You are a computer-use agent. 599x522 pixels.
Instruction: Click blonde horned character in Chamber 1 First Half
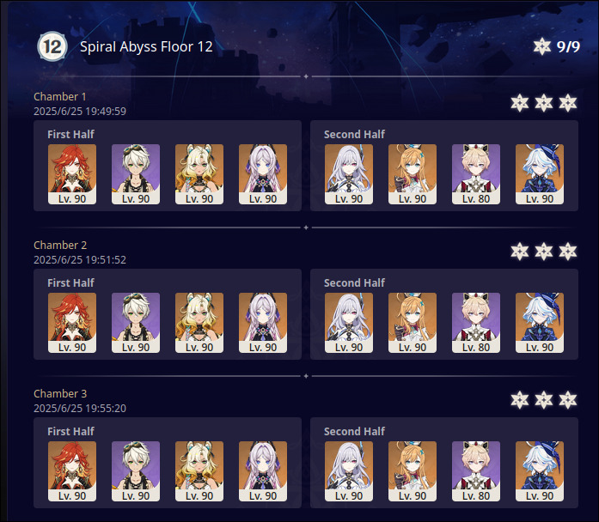pos(199,174)
